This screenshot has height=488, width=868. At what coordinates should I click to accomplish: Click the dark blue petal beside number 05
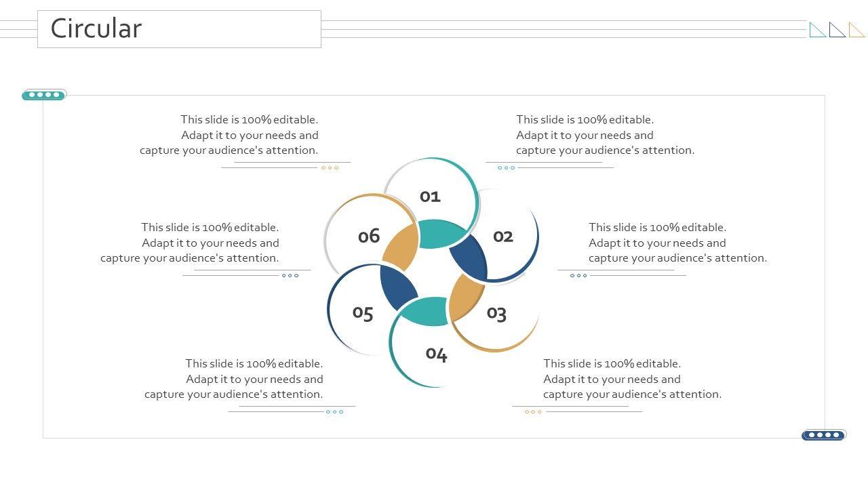[397, 287]
